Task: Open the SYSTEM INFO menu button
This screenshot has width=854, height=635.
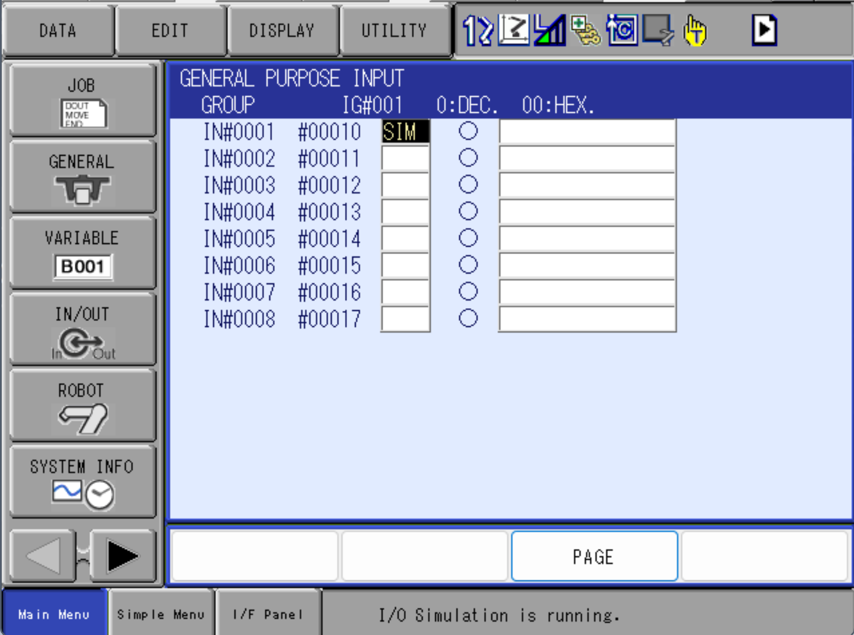Action: (x=82, y=482)
